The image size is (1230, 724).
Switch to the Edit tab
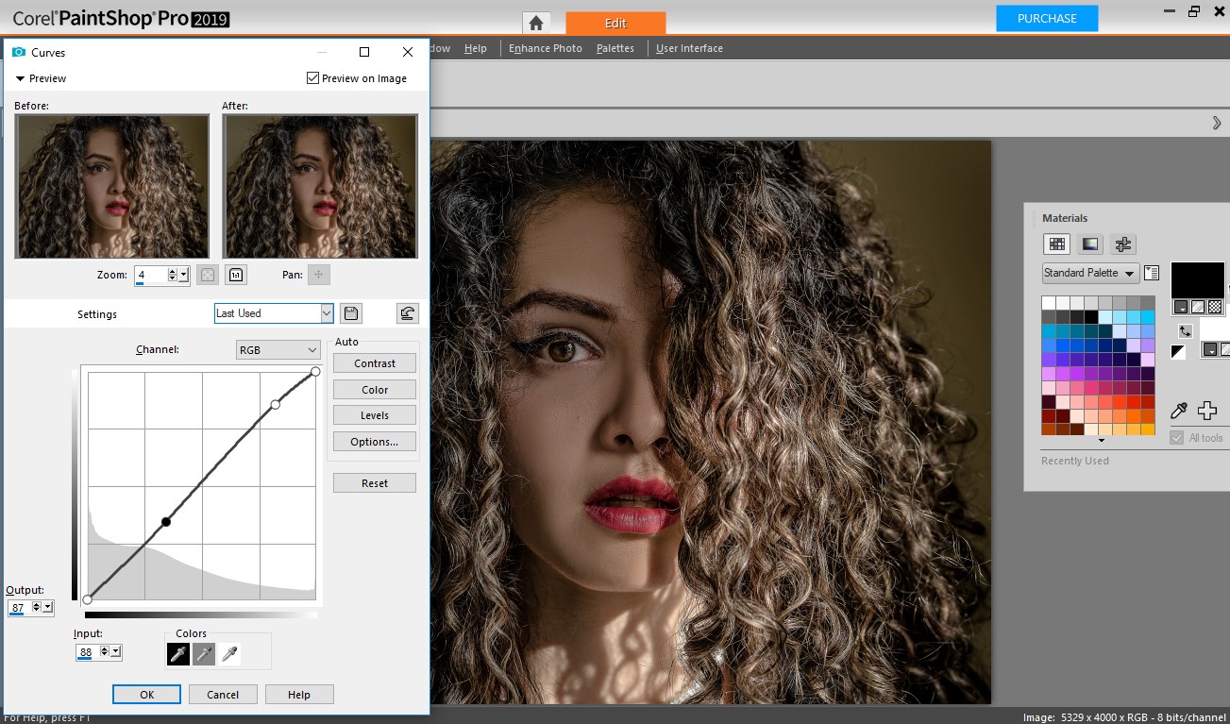click(x=615, y=22)
